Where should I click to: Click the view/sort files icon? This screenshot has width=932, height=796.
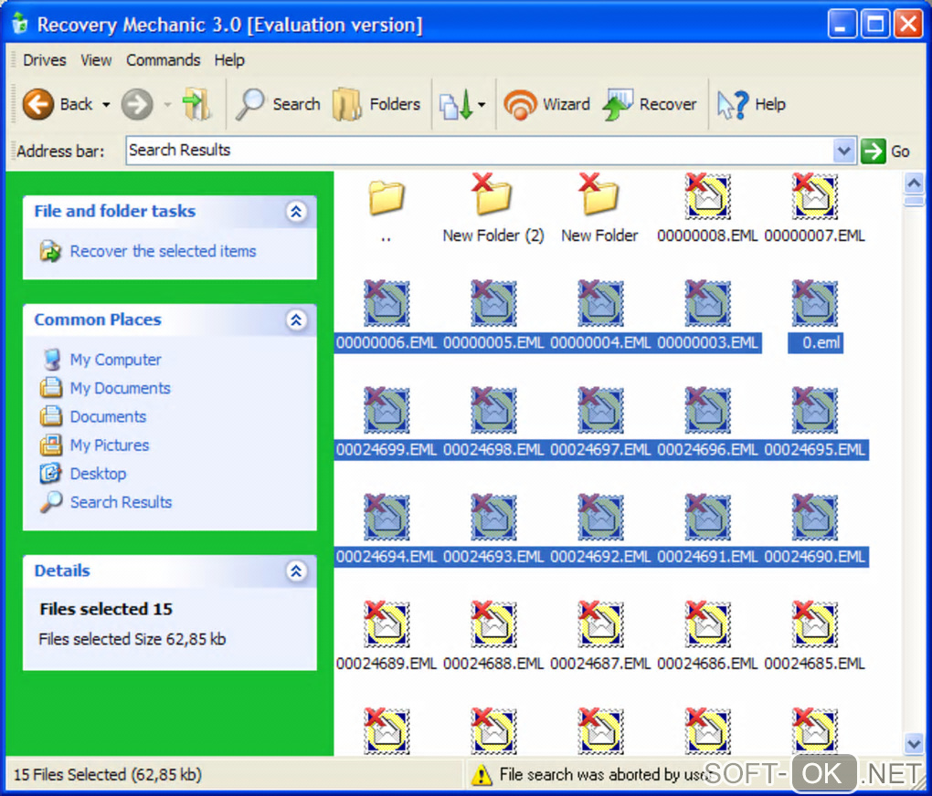point(457,105)
